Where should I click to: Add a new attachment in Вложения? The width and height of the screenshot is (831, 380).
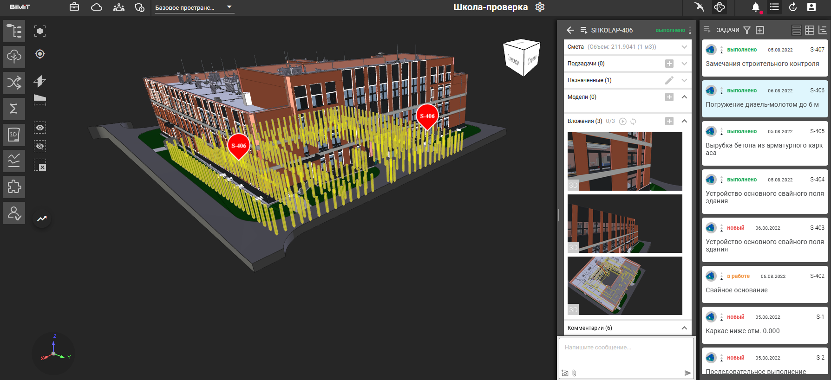click(x=669, y=121)
